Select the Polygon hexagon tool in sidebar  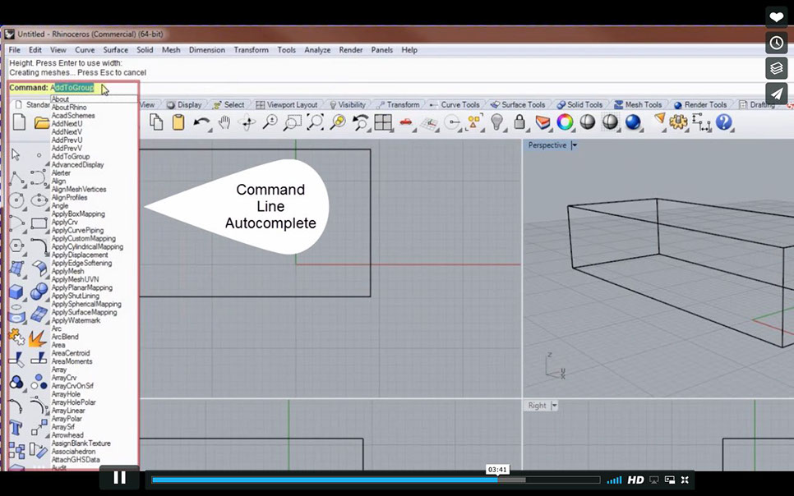tap(16, 246)
